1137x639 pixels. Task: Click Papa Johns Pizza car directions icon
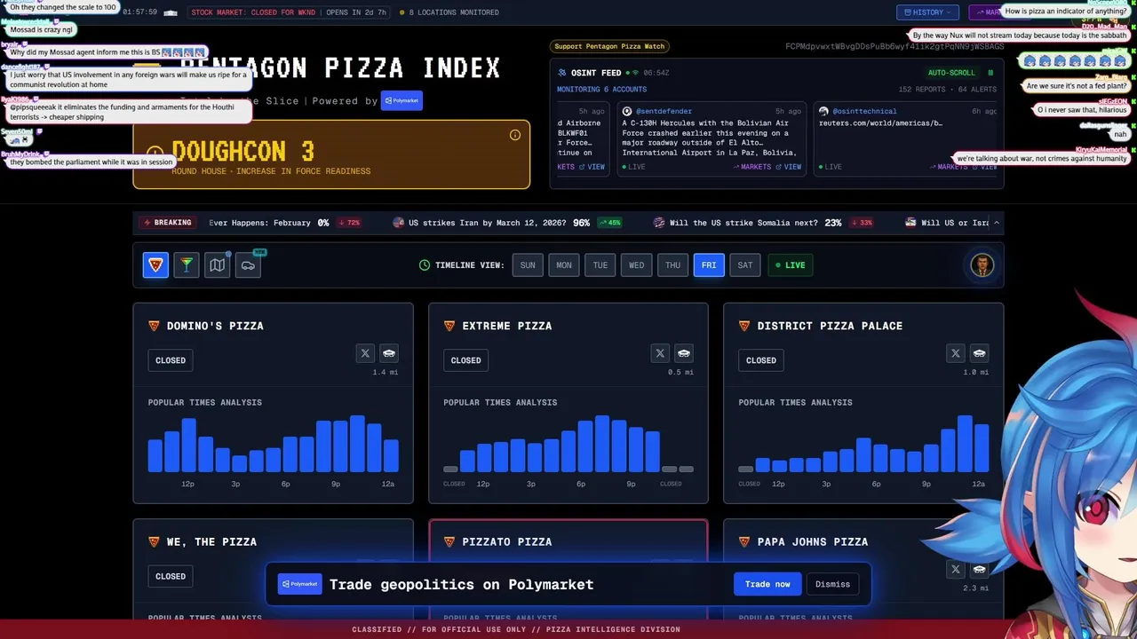point(979,570)
